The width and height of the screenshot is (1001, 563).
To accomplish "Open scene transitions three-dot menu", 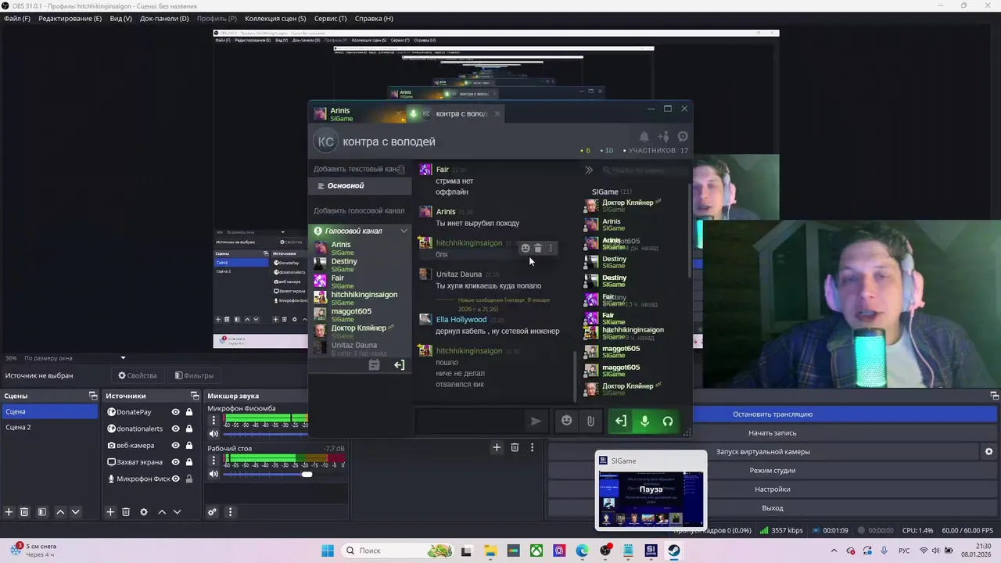I will tap(532, 447).
